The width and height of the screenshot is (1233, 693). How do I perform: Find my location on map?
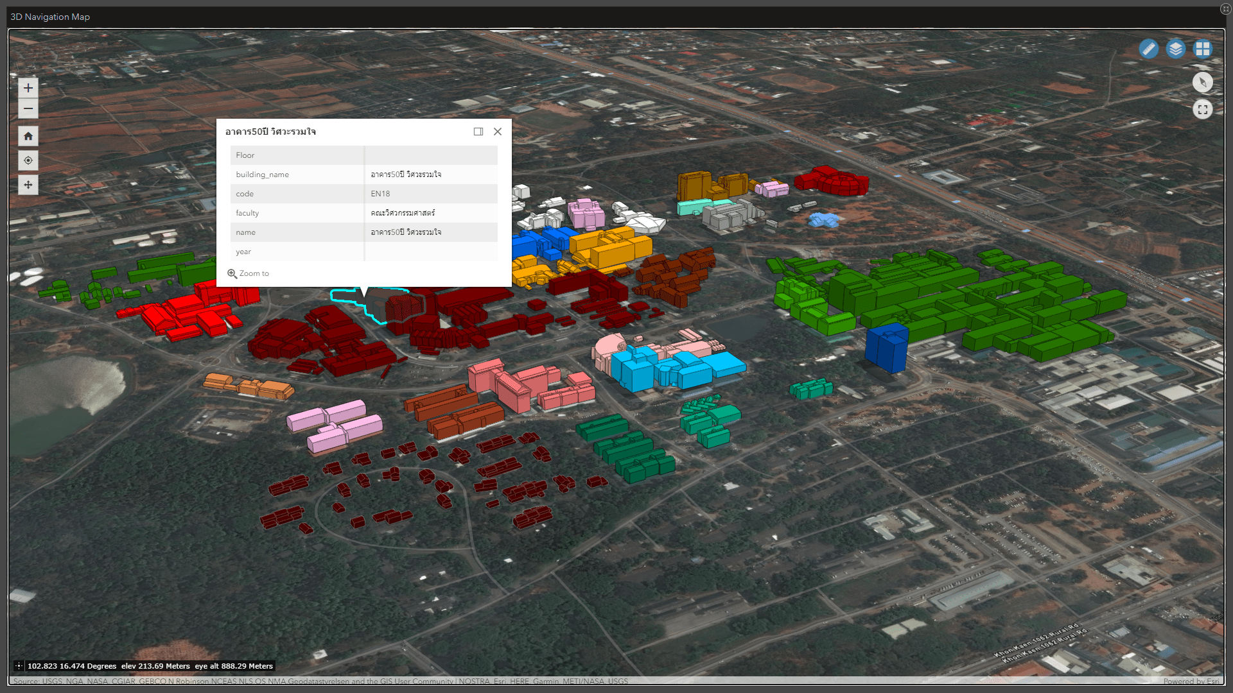point(28,160)
